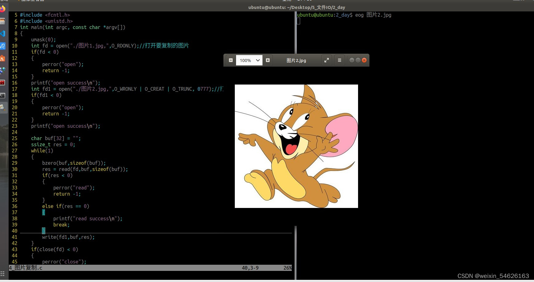
Task: Click line 10 with open 图片1.jpg call
Action: tap(110, 46)
